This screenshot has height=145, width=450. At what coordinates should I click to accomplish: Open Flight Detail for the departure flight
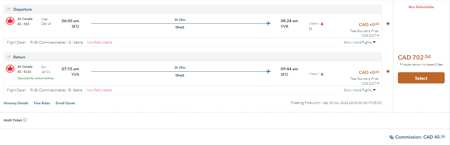point(16,42)
